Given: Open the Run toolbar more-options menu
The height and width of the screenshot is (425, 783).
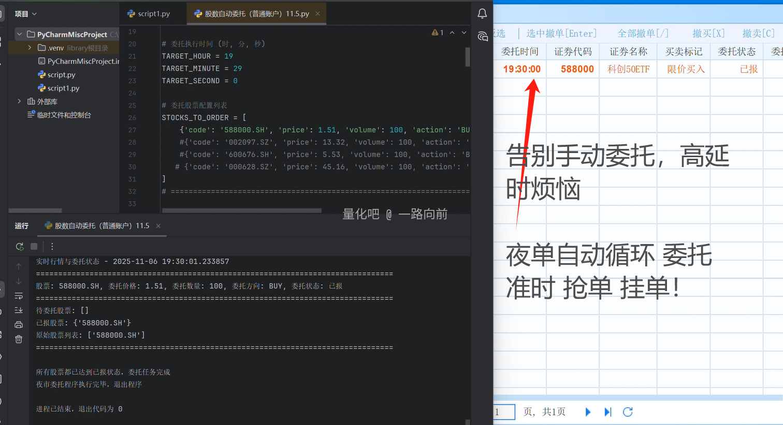Looking at the screenshot, I should click(x=52, y=247).
